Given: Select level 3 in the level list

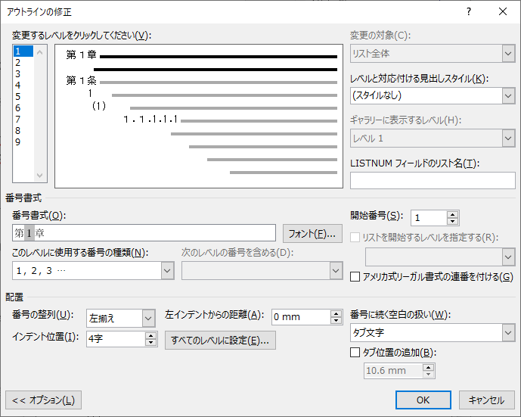Looking at the screenshot, I should tap(18, 74).
